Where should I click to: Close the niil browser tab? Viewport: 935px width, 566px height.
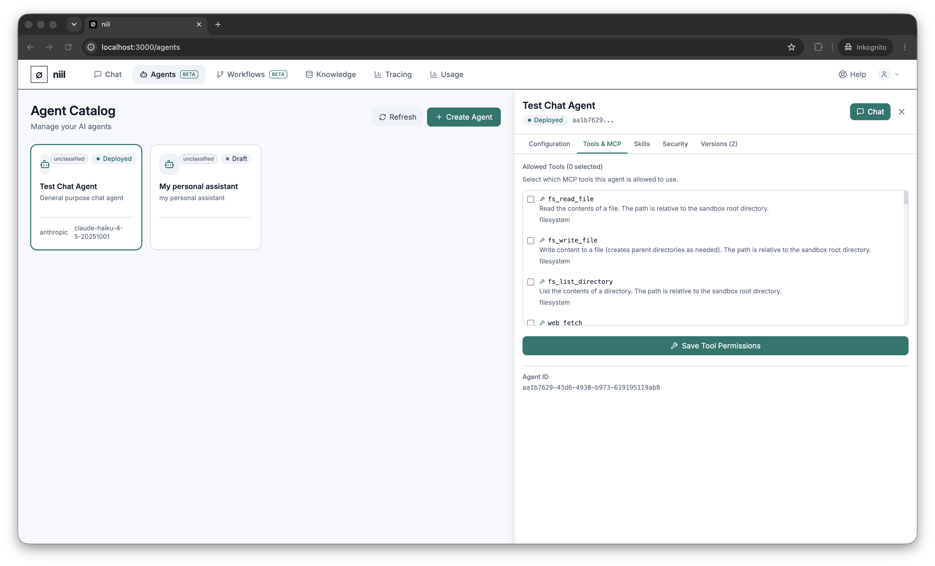click(x=199, y=24)
